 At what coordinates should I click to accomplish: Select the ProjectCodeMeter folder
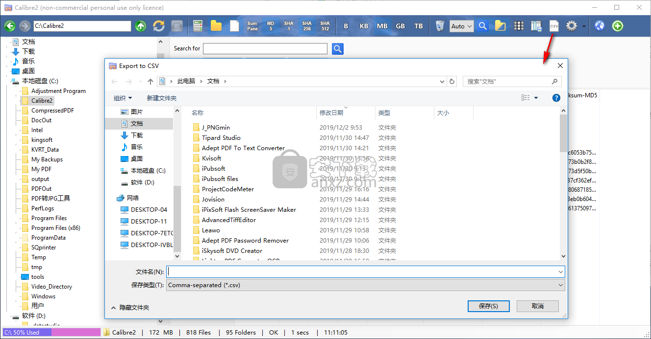click(x=228, y=189)
